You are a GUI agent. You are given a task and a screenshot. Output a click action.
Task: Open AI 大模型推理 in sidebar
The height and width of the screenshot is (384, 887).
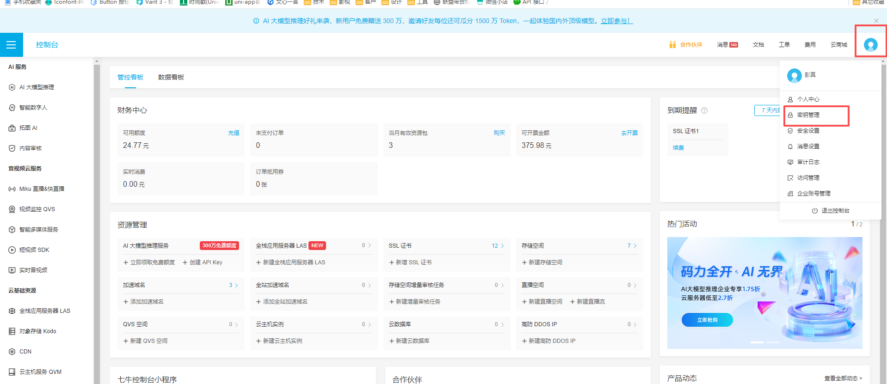click(37, 87)
